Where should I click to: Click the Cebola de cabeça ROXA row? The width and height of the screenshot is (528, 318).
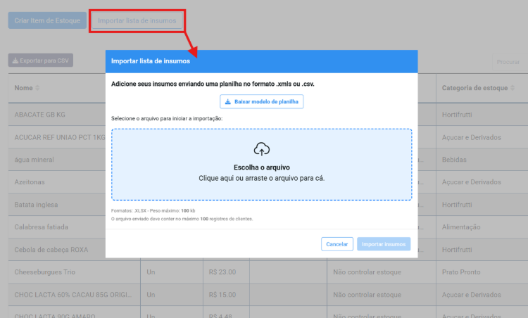52,249
